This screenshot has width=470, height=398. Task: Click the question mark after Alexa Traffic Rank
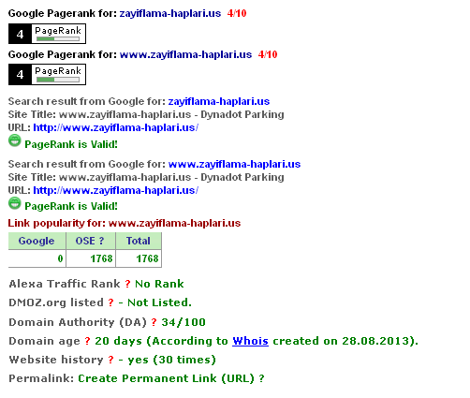pyautogui.click(x=127, y=284)
